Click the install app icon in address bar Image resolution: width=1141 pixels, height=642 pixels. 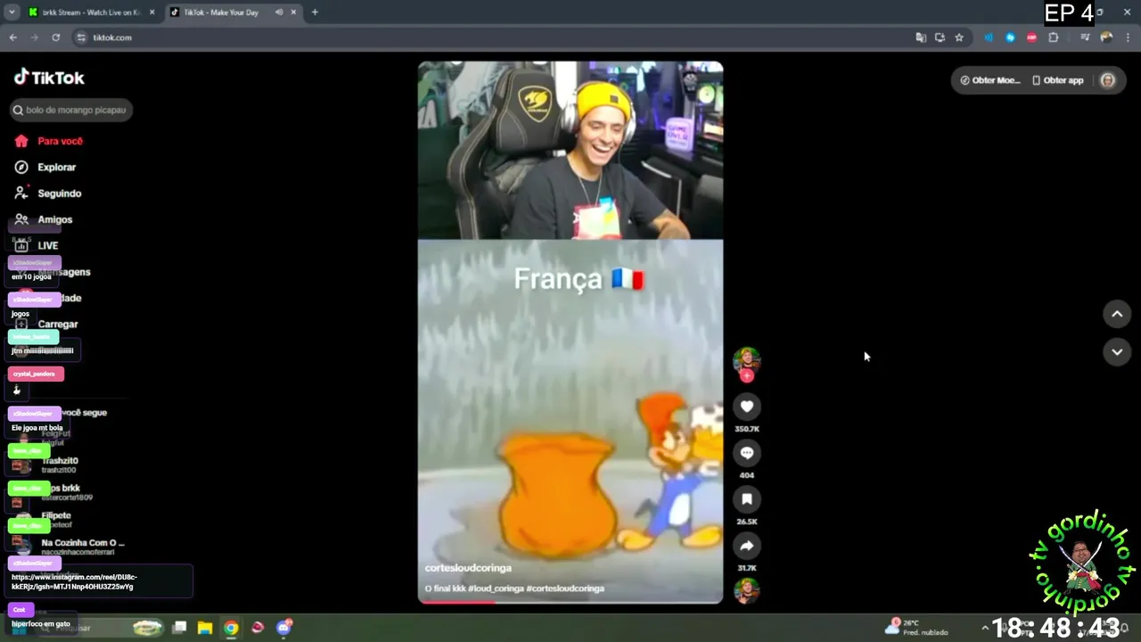coord(940,37)
